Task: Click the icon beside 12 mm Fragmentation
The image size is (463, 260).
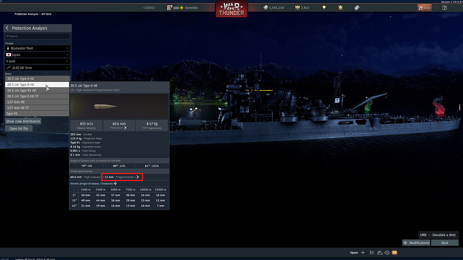Action: 138,177
